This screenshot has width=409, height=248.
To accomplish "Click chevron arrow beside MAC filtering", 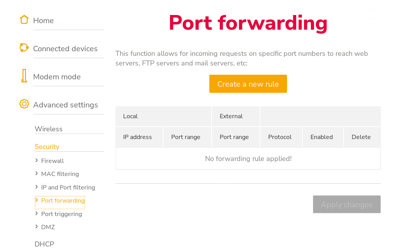I will [37, 174].
